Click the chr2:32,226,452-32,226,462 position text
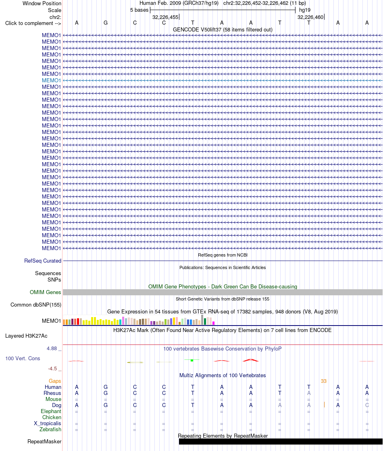The height and width of the screenshot is (451, 383). [x=264, y=3]
